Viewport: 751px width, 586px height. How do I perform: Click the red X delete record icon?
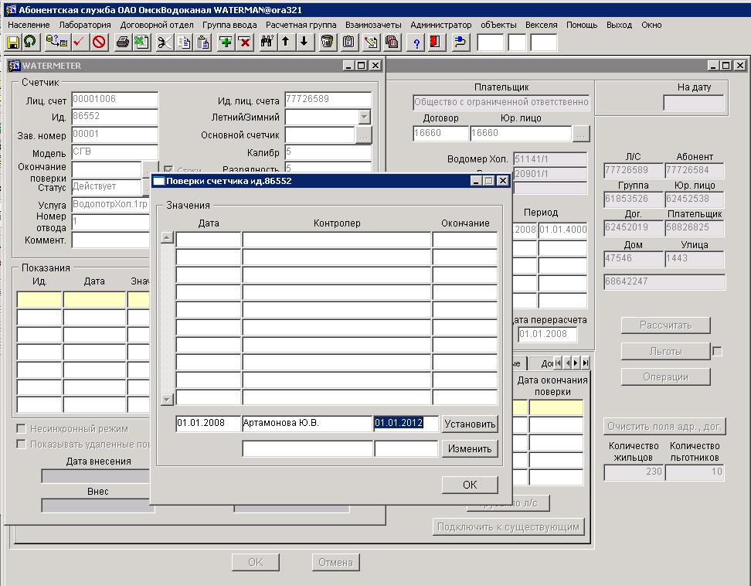tap(244, 42)
